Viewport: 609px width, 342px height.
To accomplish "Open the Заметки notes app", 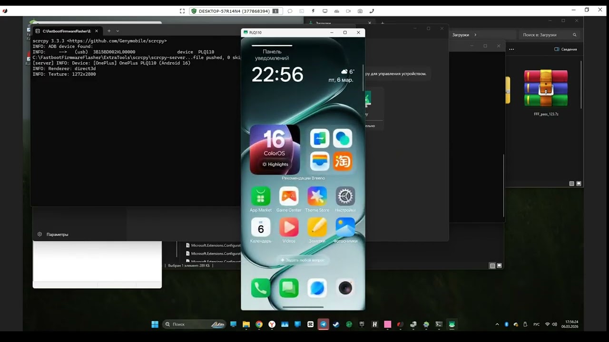I will coord(317,227).
